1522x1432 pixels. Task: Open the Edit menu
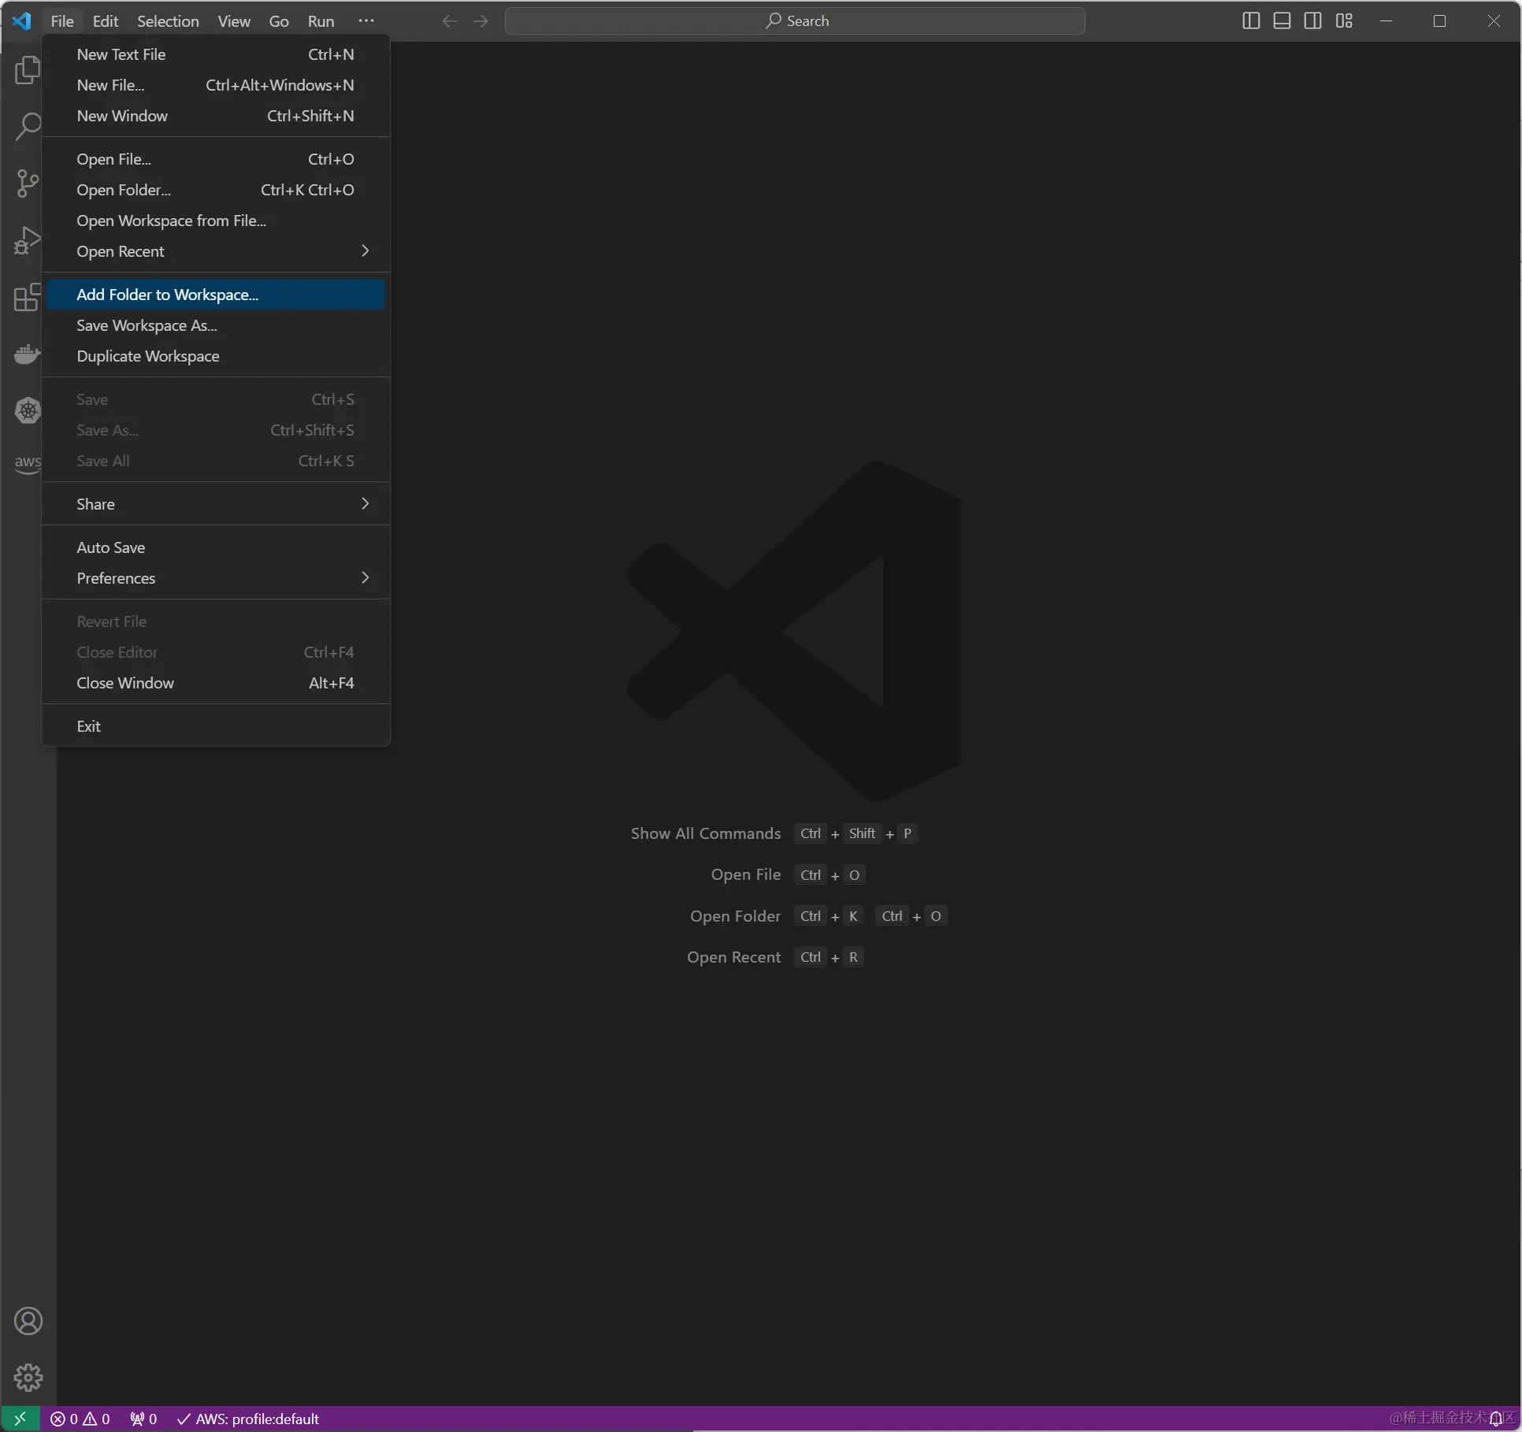(x=105, y=21)
